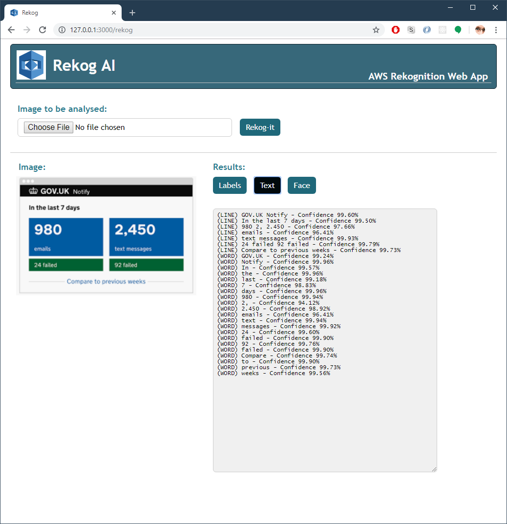Click line 'Compare to previous weeks - Confidence 99.73%'
This screenshot has height=524, width=507.
[x=309, y=250]
